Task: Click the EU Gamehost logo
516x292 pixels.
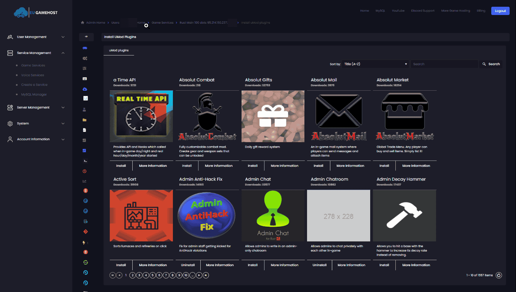Action: click(36, 13)
